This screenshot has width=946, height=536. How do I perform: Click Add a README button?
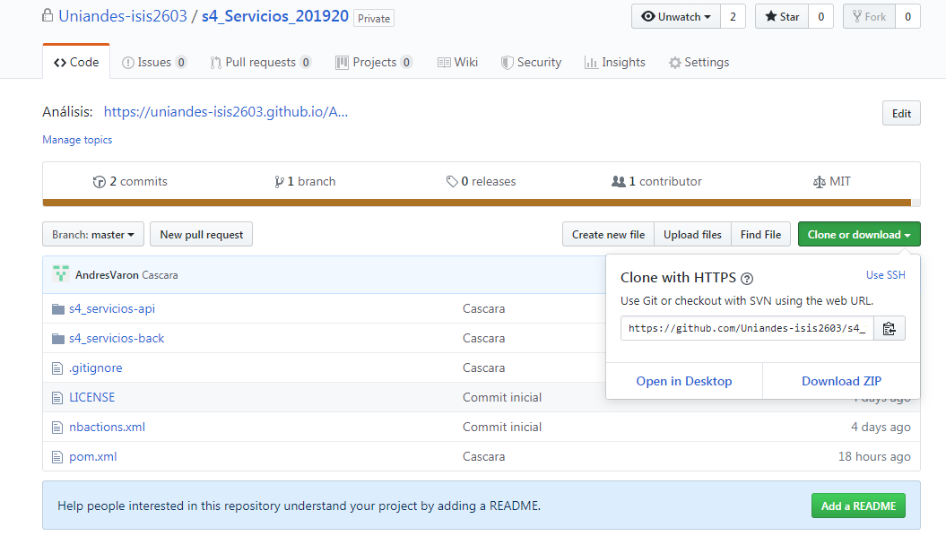pyautogui.click(x=858, y=506)
